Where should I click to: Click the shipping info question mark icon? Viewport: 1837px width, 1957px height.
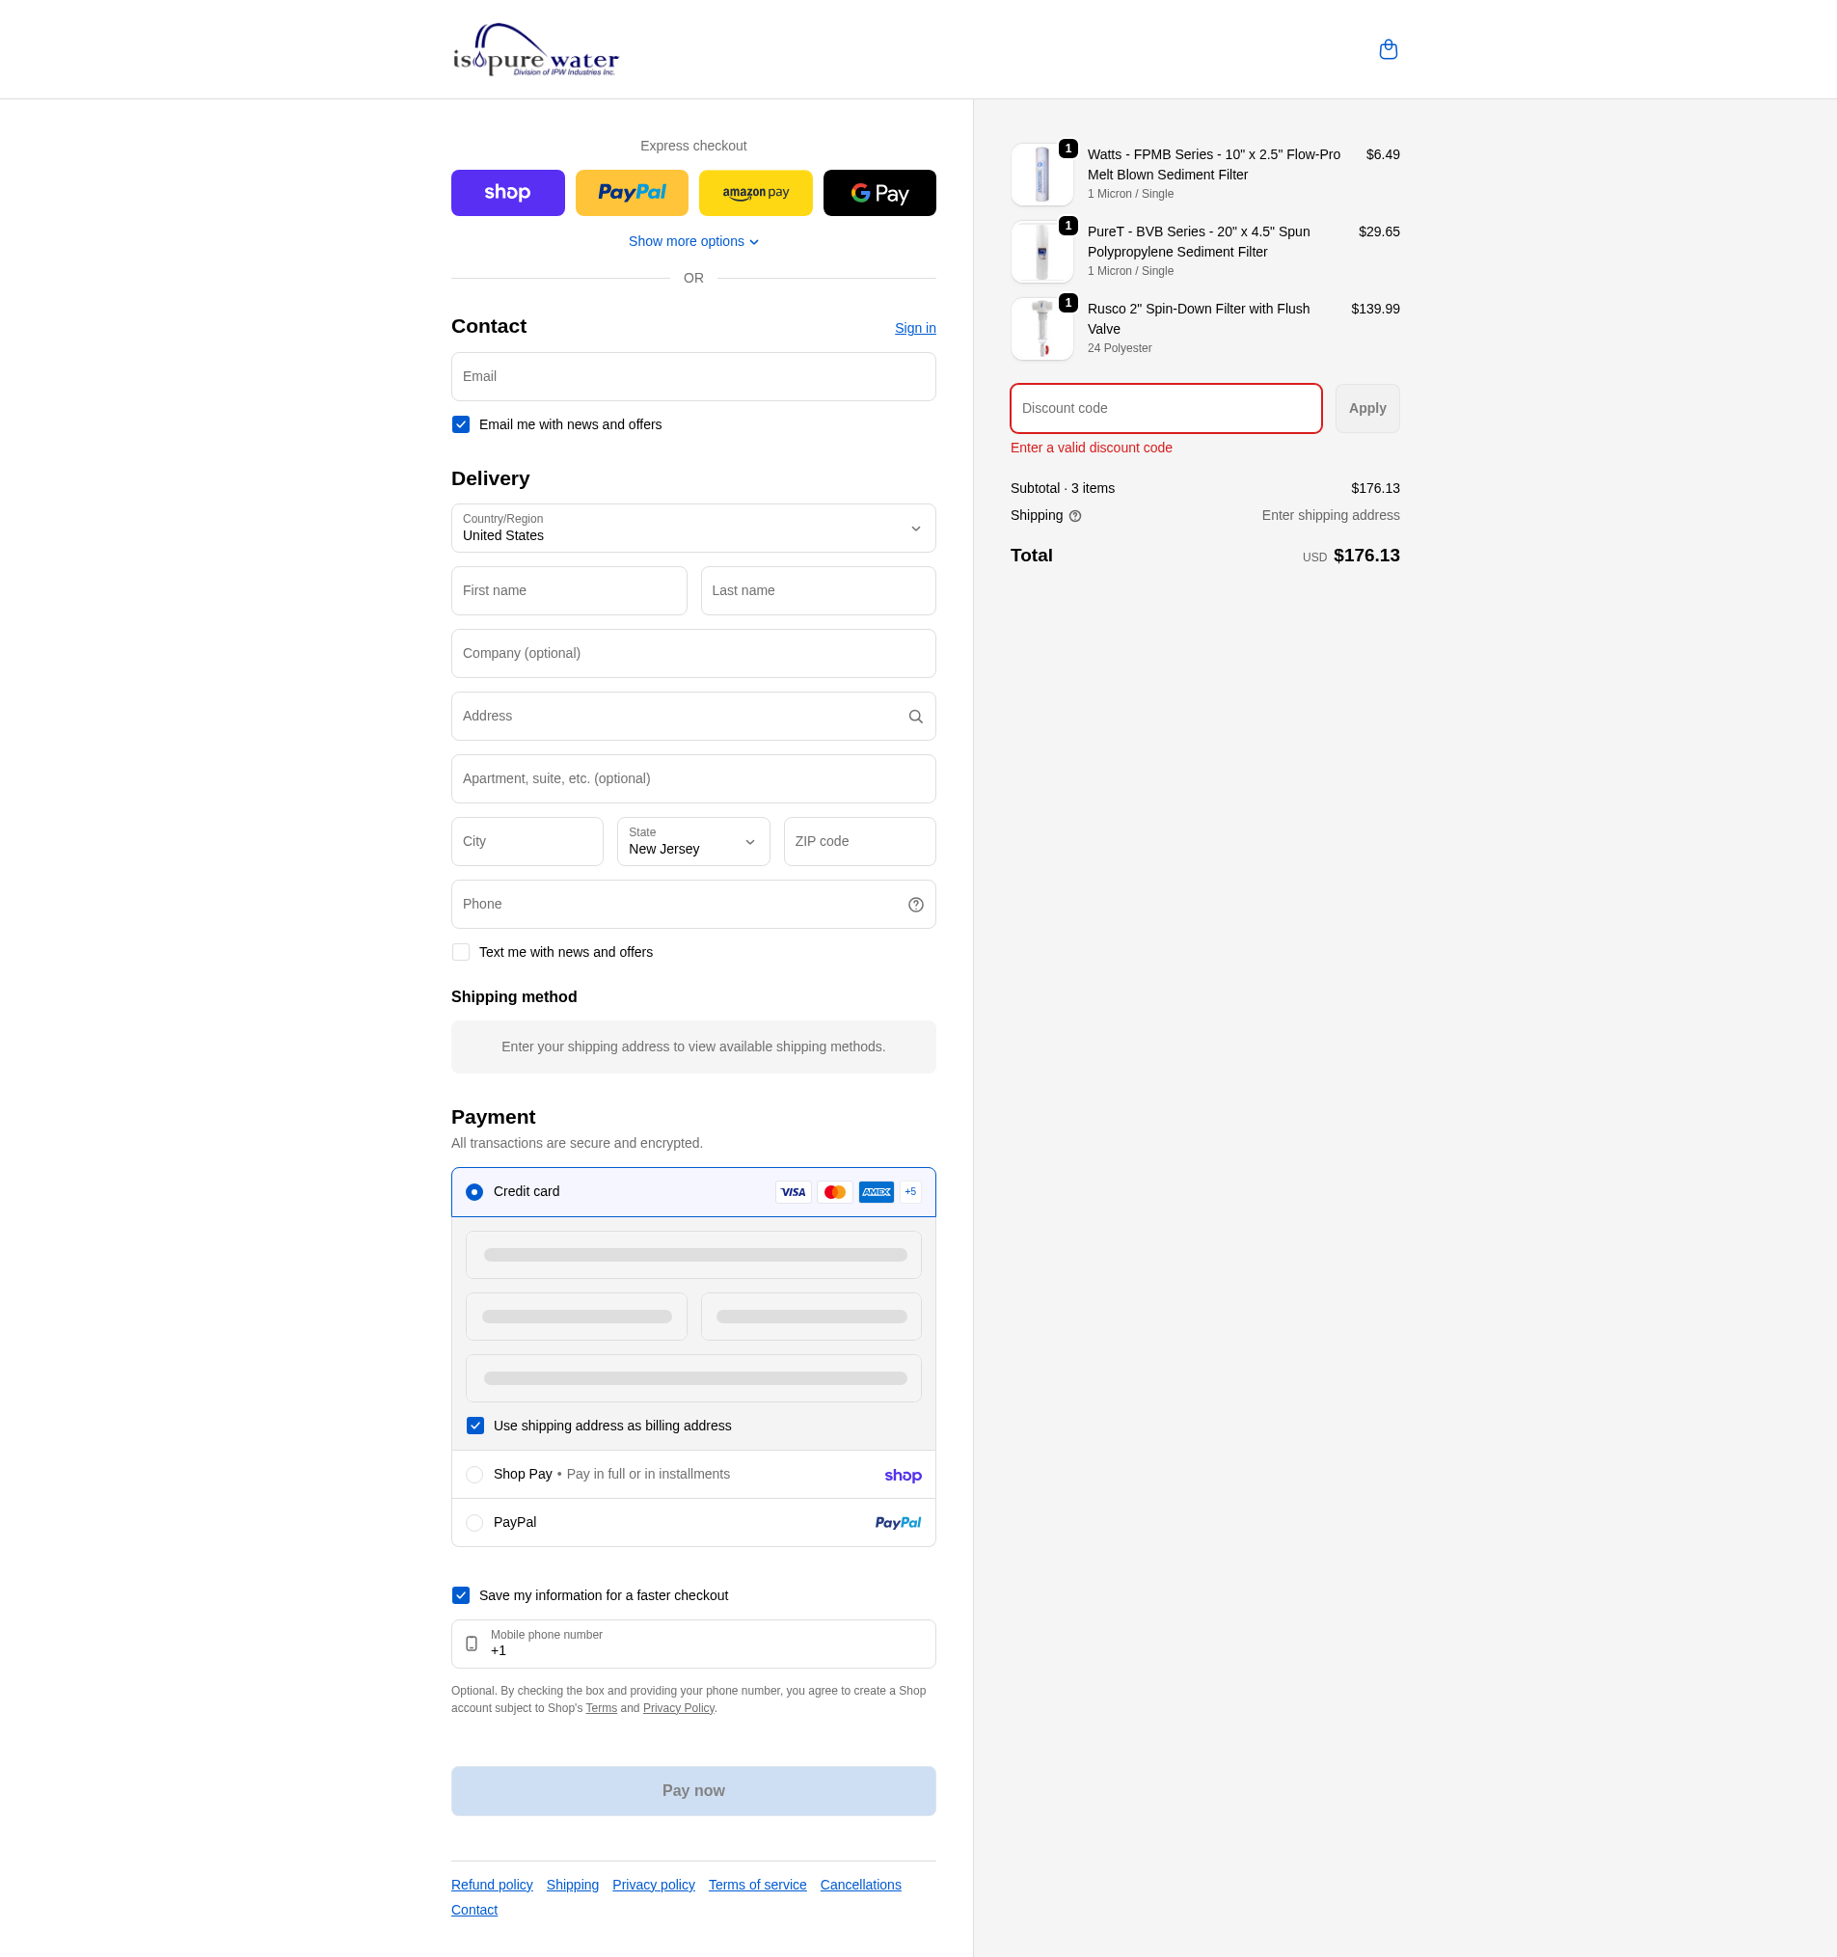pos(1074,516)
